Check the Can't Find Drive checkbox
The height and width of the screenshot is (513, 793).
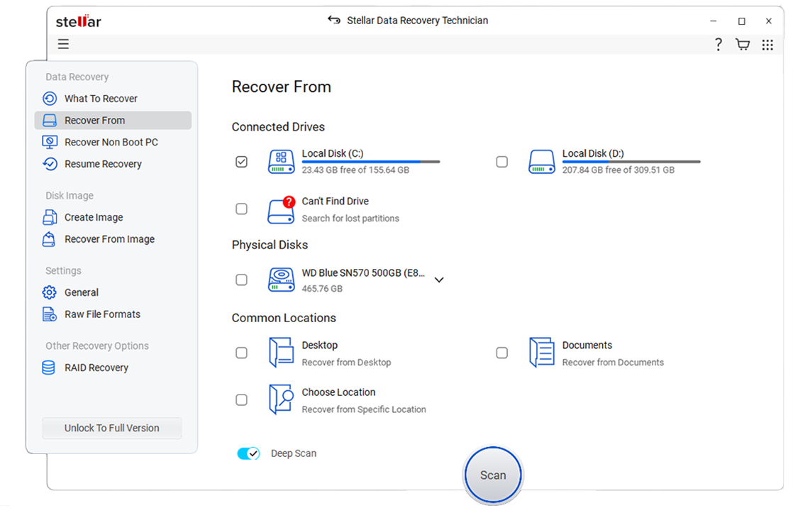click(242, 209)
